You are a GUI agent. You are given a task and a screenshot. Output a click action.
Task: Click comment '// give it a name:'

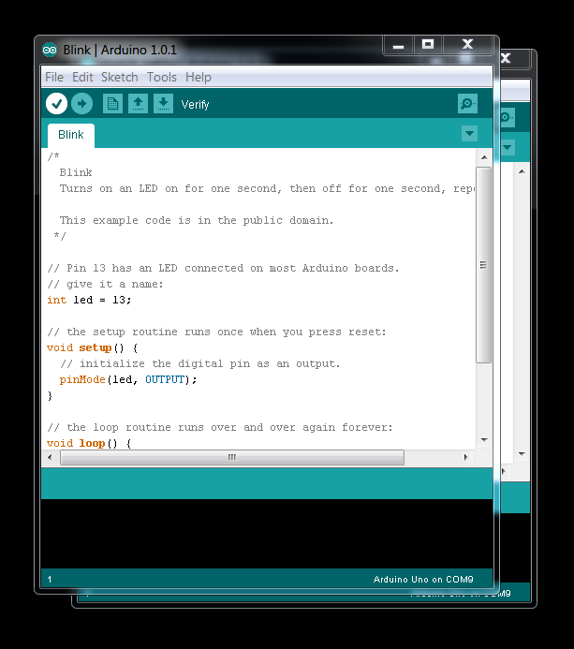pyautogui.click(x=106, y=285)
